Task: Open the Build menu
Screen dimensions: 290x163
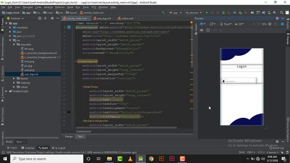Action: pyautogui.click(x=70, y=7)
